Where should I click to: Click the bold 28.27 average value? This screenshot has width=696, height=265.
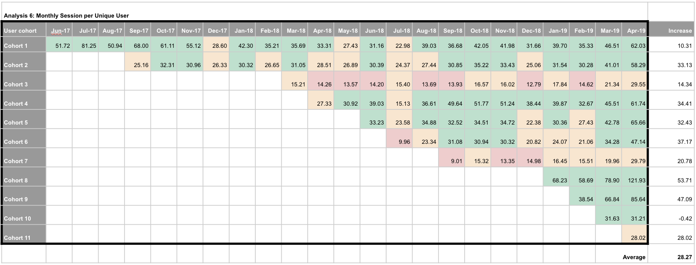pos(684,257)
